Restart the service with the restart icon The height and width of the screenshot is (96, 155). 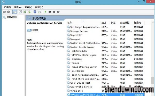click(x=58, y=12)
